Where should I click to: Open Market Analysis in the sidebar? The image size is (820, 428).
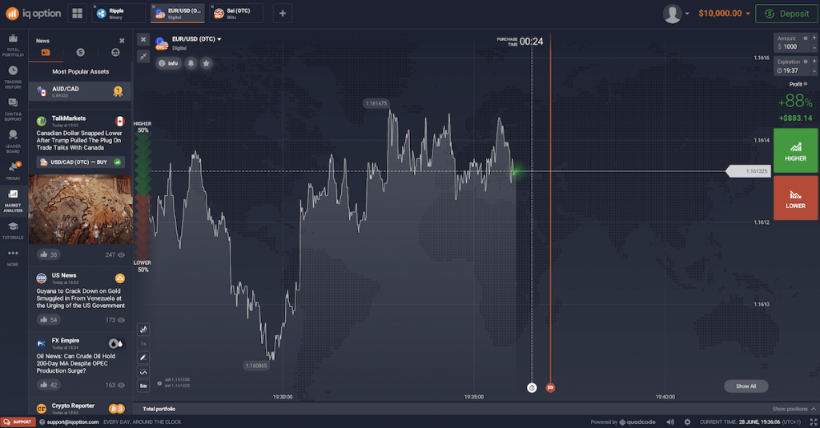[13, 201]
